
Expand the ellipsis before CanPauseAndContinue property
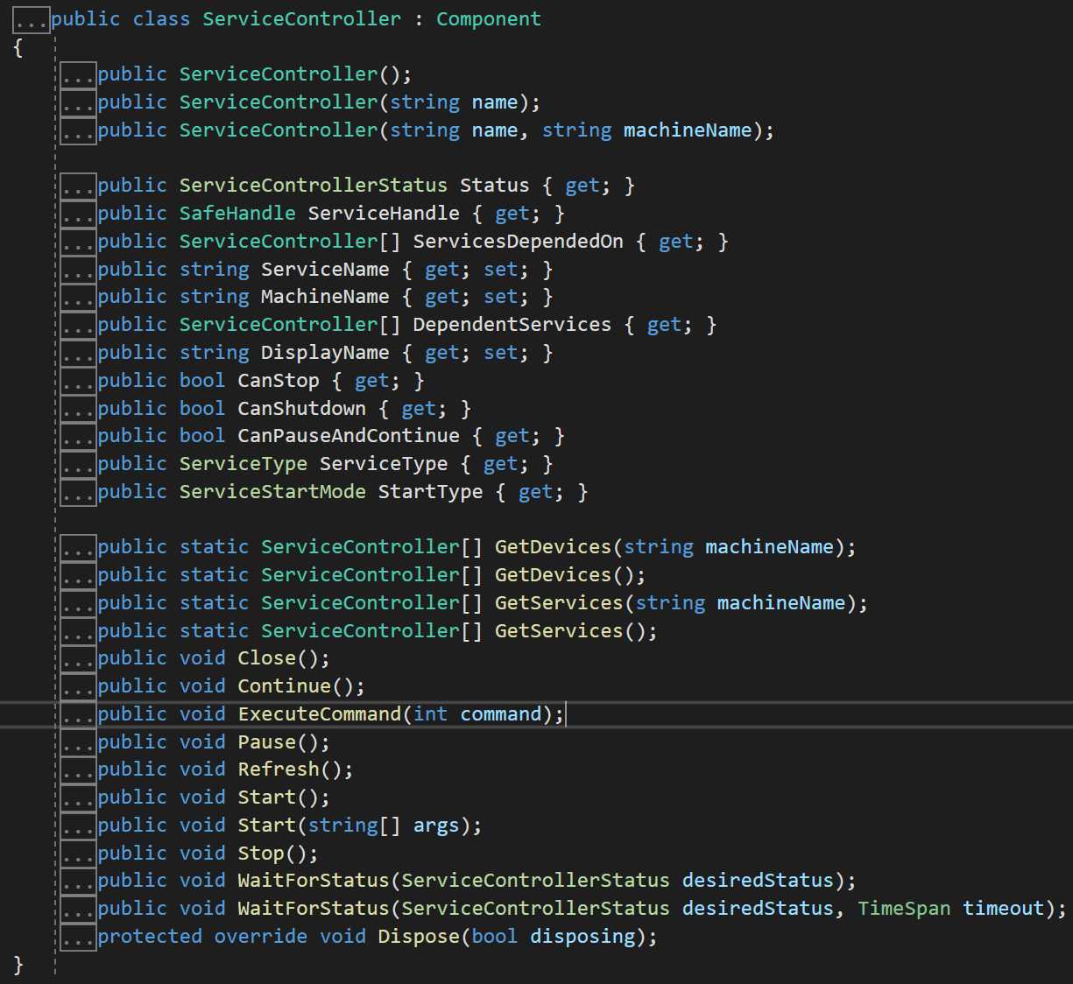coord(79,437)
